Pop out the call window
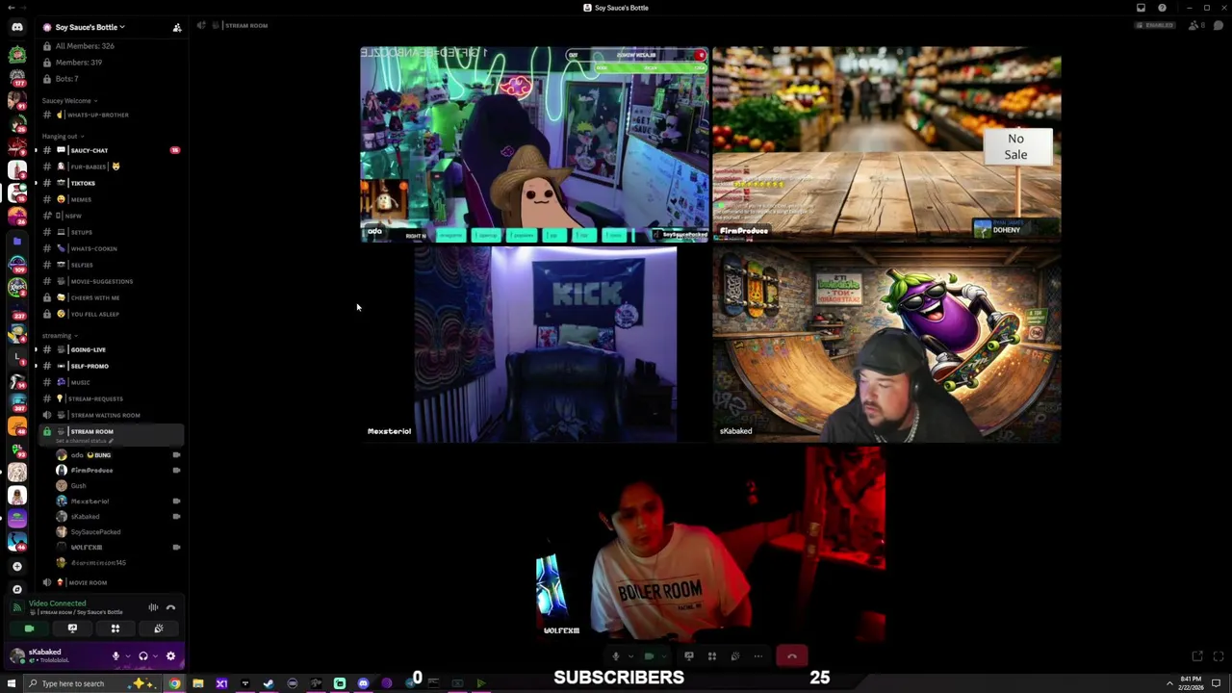The image size is (1232, 693). click(1197, 656)
